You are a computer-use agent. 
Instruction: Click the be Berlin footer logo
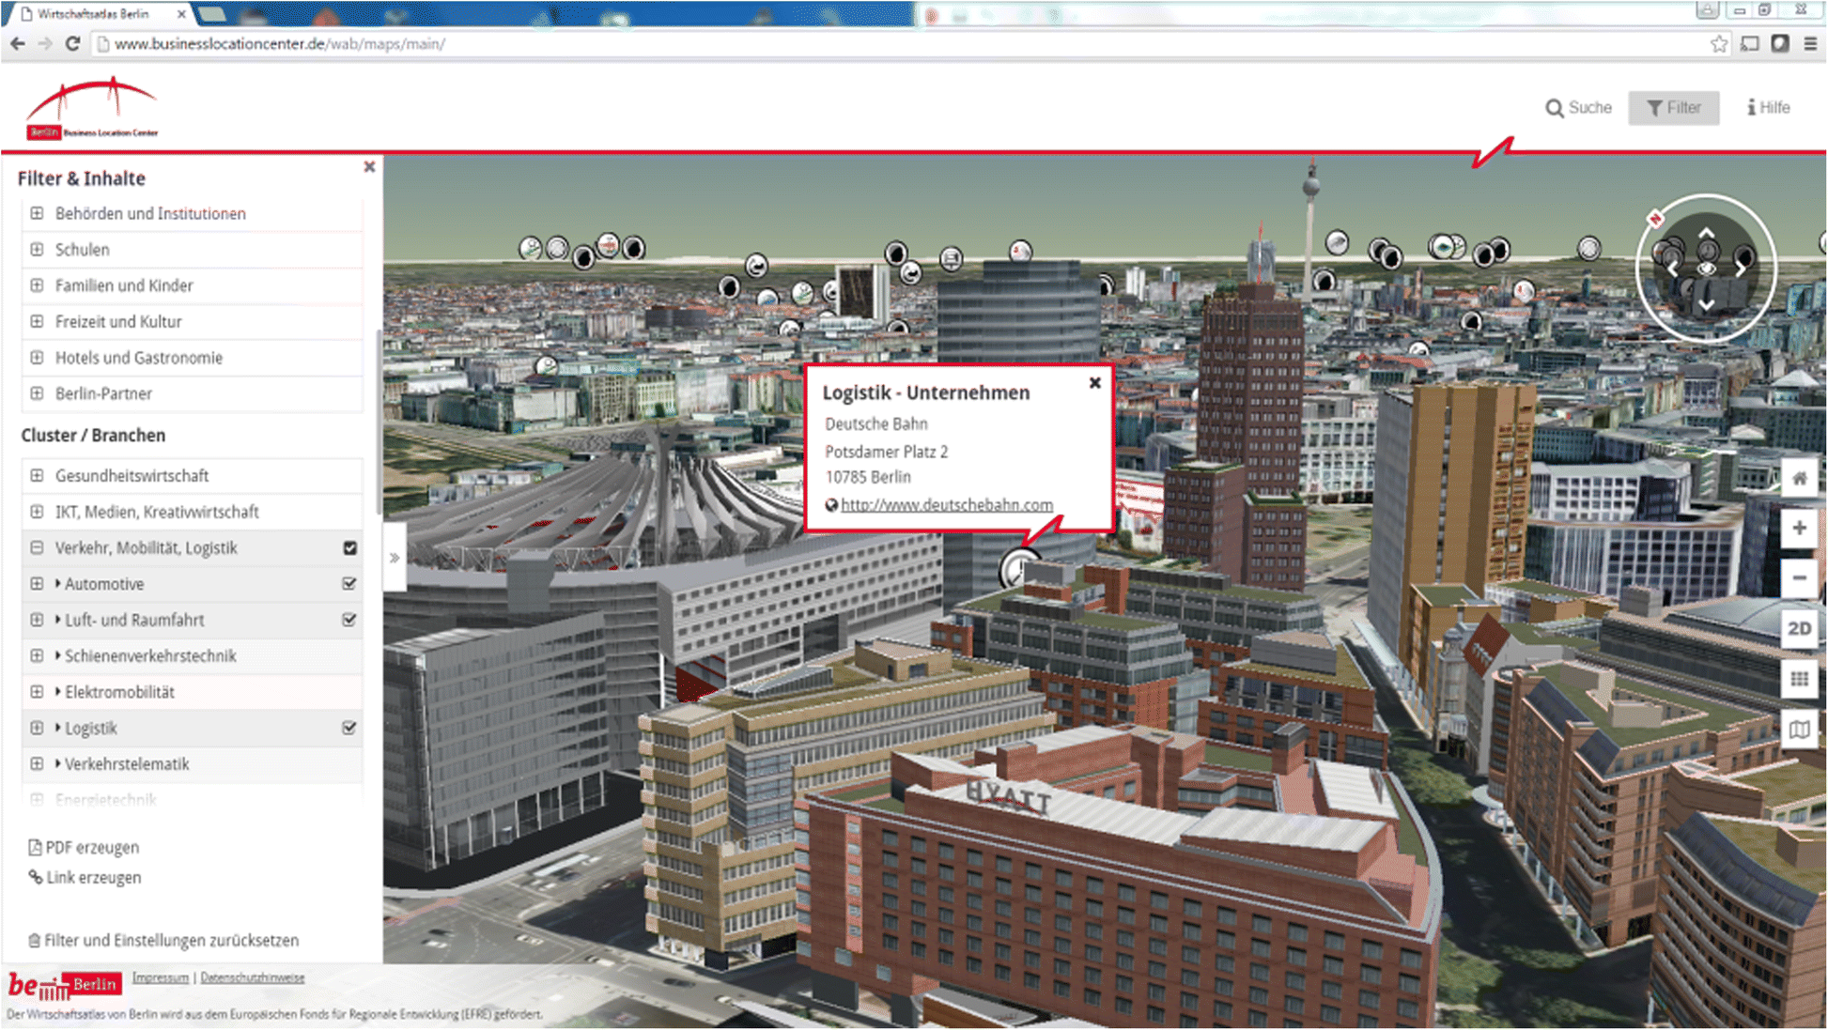click(64, 986)
